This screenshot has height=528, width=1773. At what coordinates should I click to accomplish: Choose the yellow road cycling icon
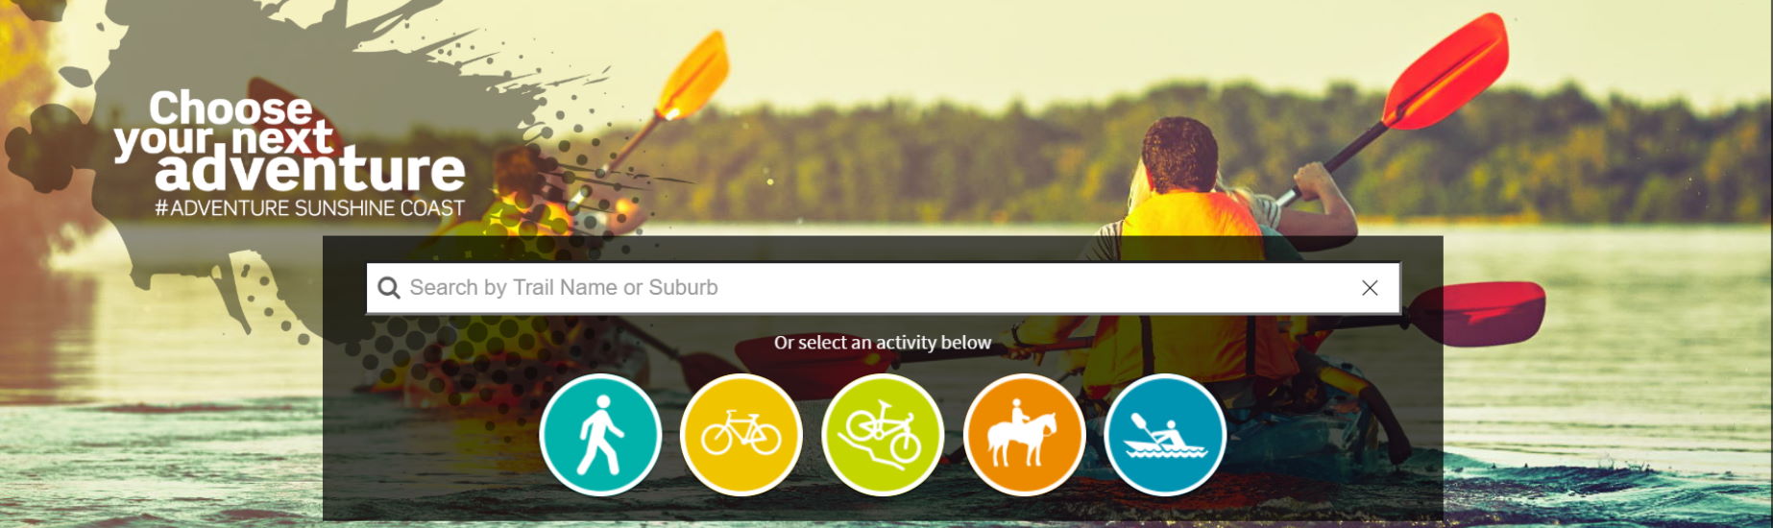[741, 435]
